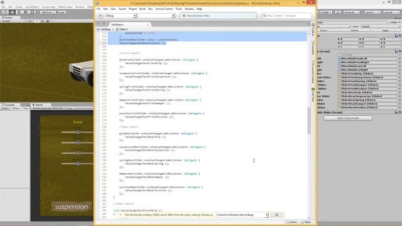Image resolution: width=402 pixels, height=226 pixels.
Task: Open the Errors pad in status bar
Action: click(291, 222)
